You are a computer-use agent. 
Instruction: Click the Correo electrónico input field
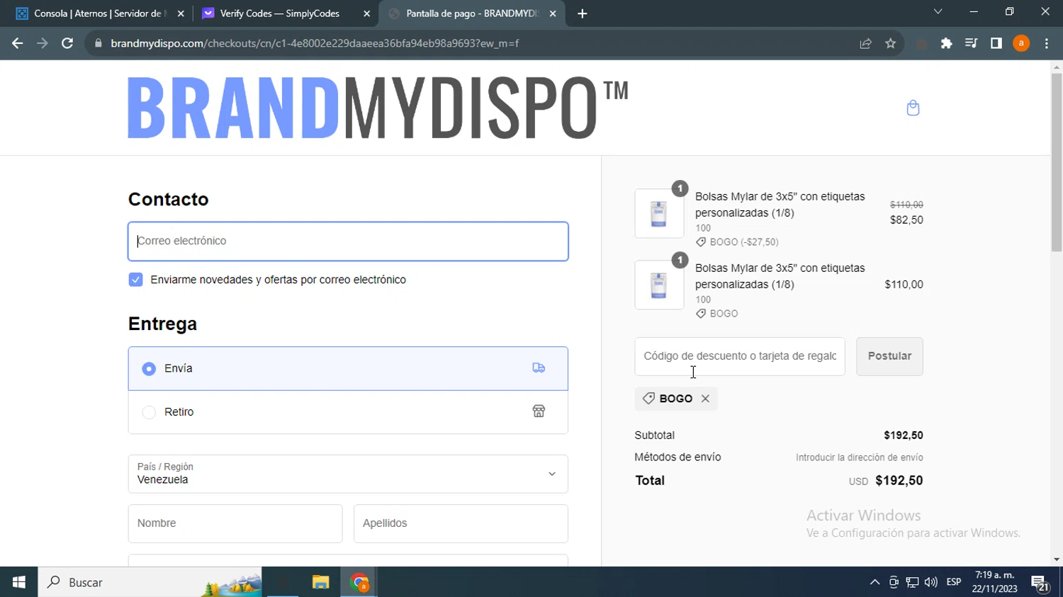348,241
